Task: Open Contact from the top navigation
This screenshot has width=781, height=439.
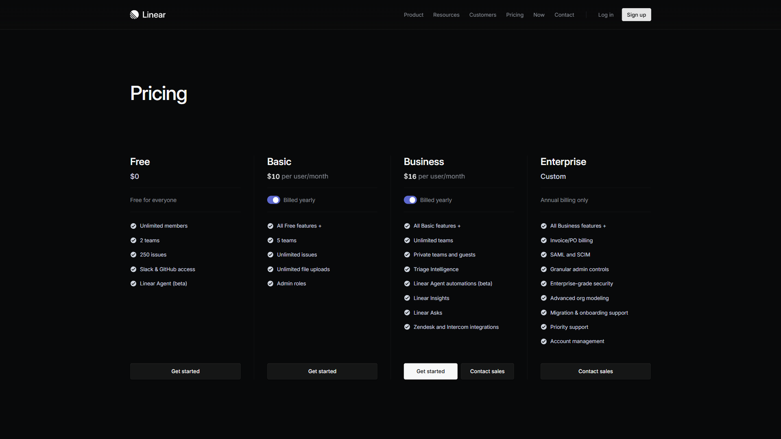Action: (x=564, y=15)
